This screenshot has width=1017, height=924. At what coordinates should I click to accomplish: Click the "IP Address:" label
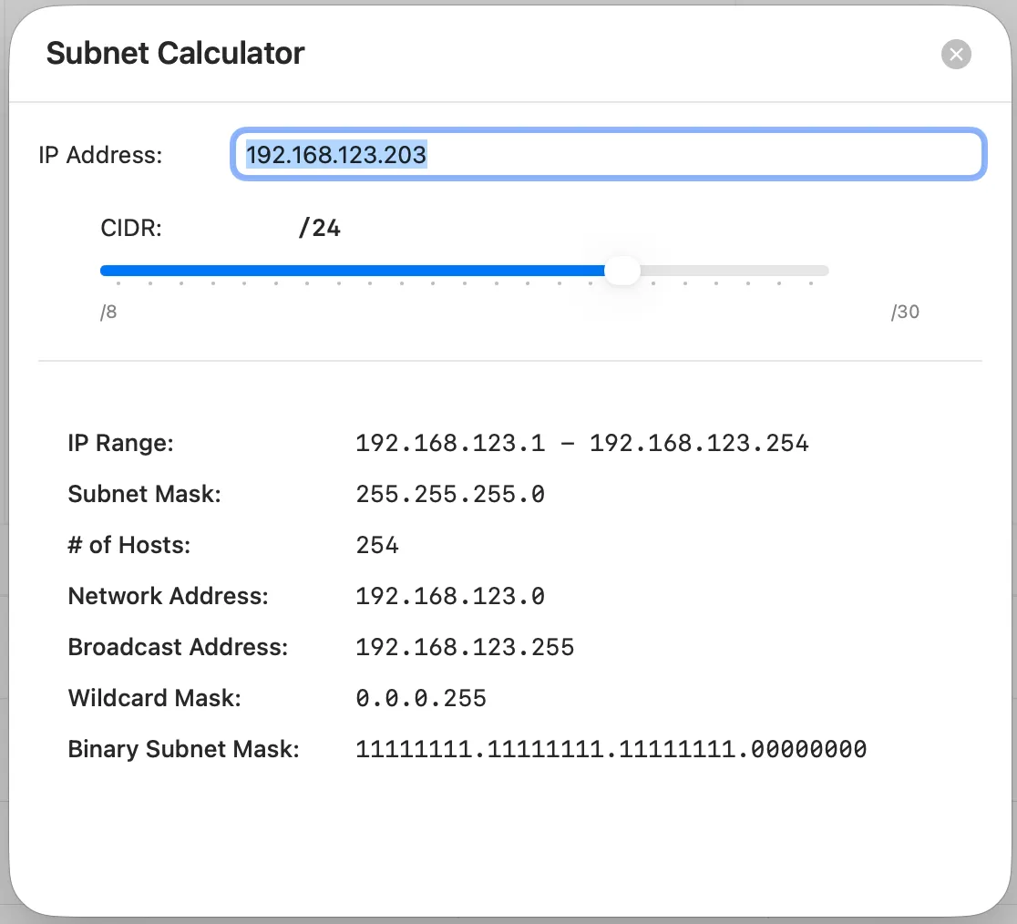coord(100,155)
